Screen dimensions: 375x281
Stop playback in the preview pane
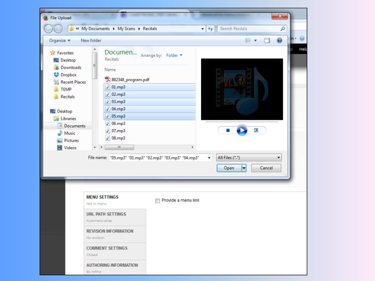(x=228, y=130)
